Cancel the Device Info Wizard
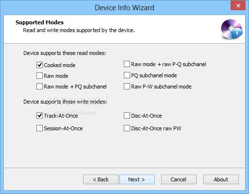Viewport: 249px width, 194px height. [x=179, y=179]
